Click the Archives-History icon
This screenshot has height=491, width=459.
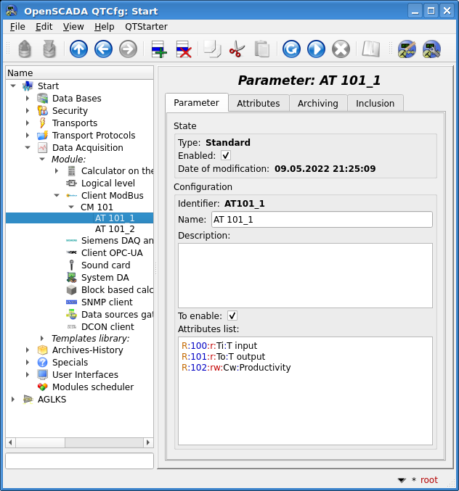coord(42,350)
